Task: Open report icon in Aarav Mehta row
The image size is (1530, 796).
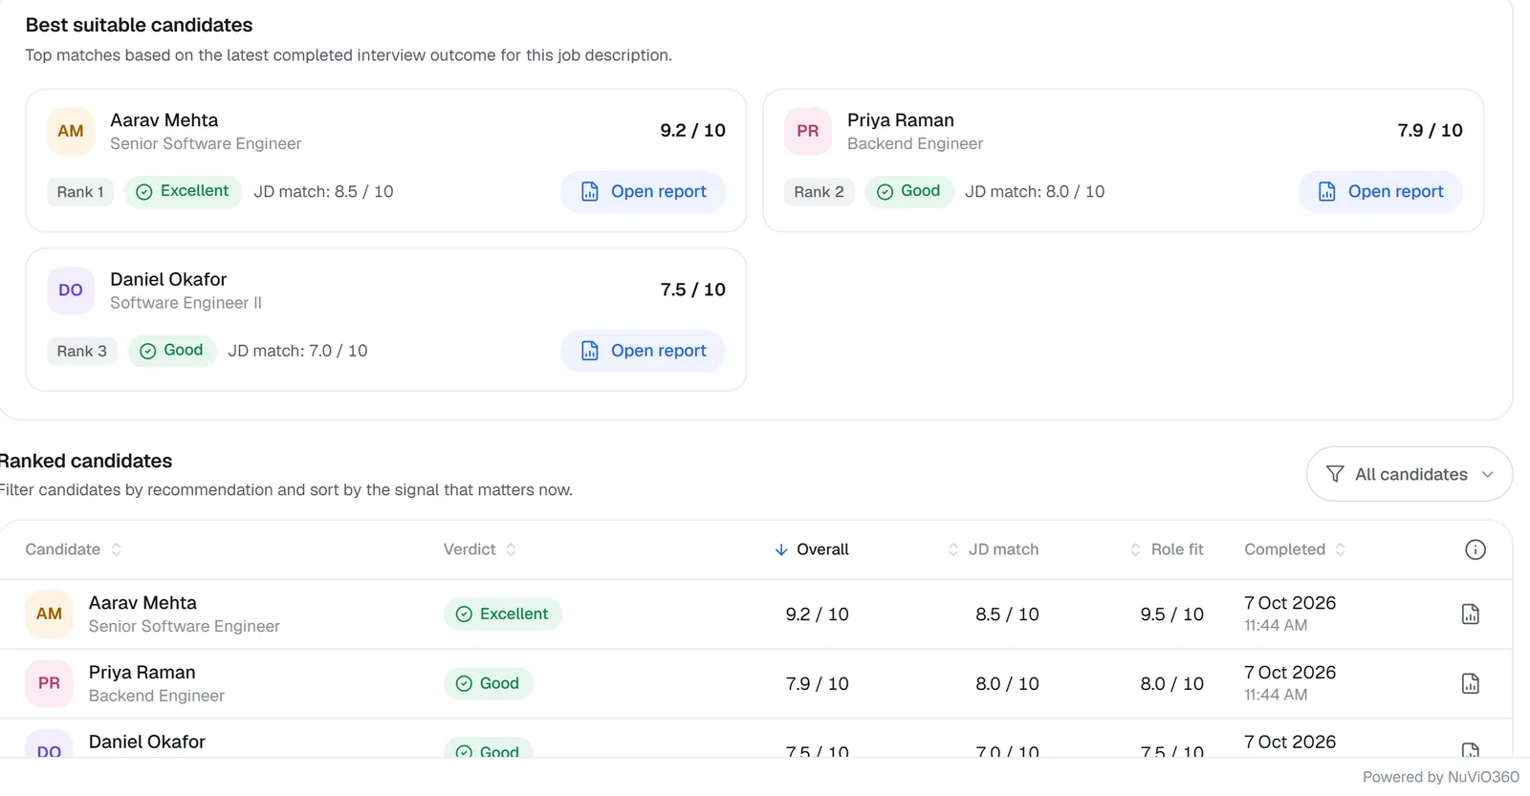Action: point(1471,614)
